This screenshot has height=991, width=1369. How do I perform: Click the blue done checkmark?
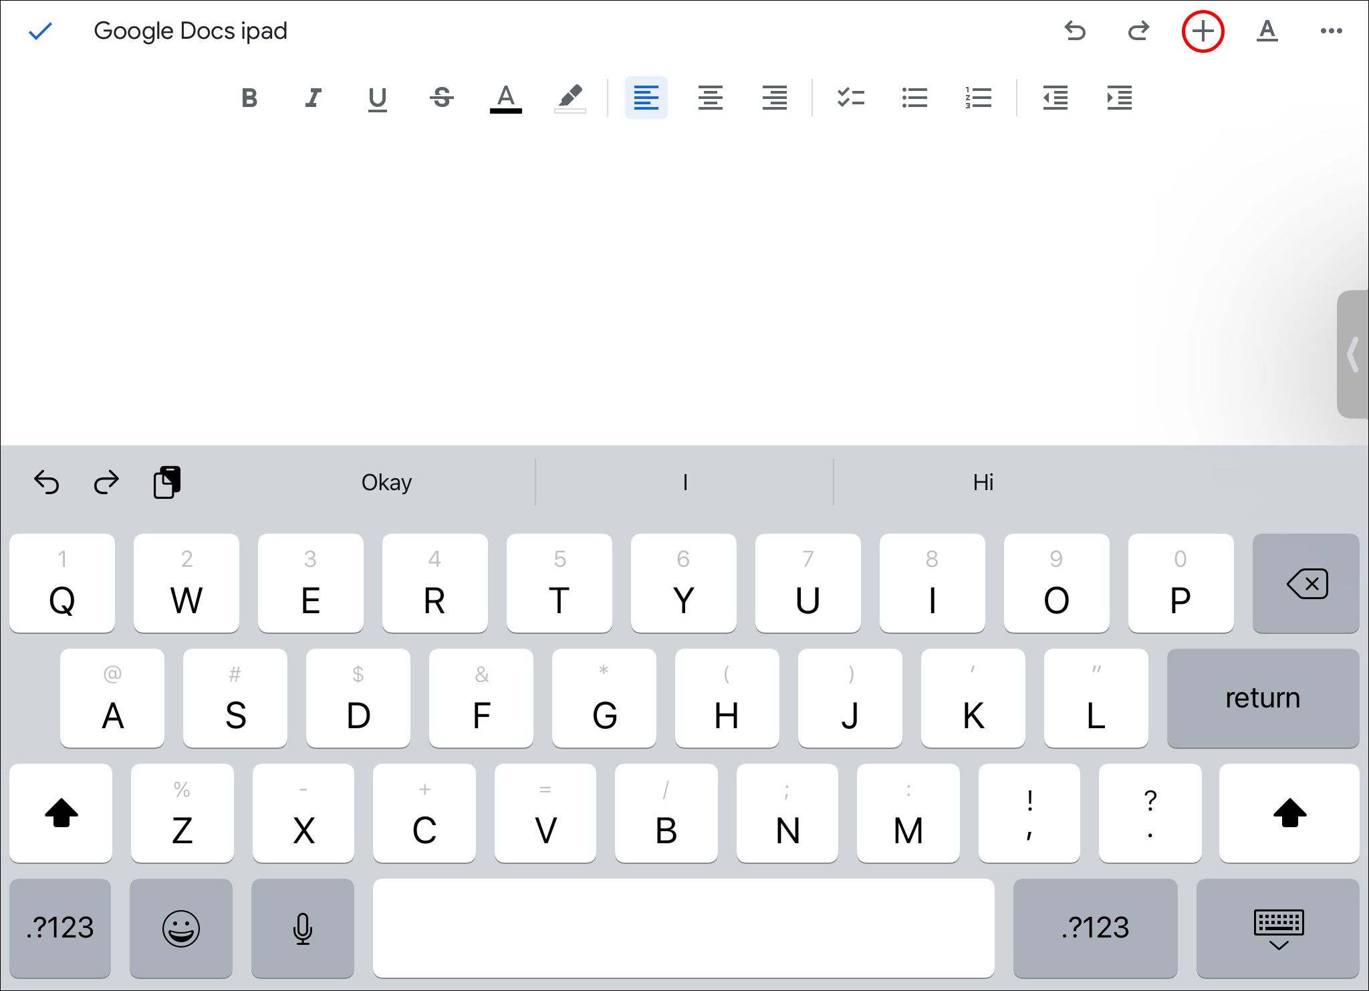point(40,31)
